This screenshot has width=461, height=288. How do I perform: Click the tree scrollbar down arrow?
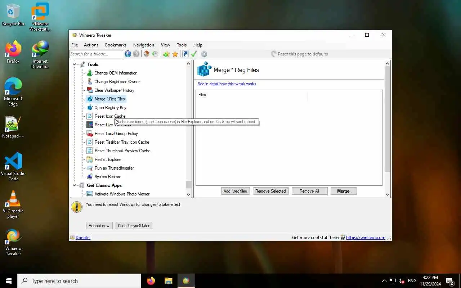188,194
